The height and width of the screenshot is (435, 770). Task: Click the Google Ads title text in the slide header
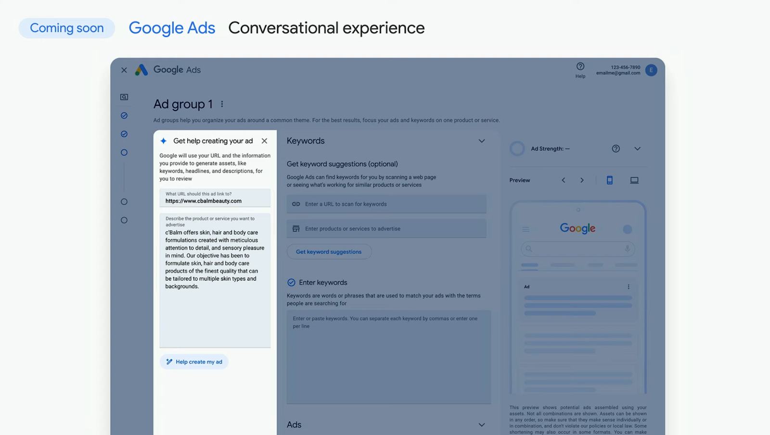coord(172,28)
